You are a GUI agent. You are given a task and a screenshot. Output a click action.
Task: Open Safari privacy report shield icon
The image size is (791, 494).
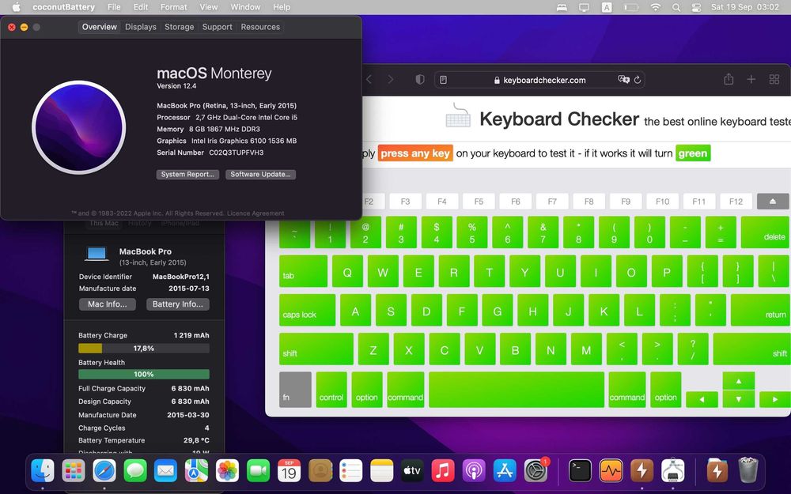tap(420, 80)
